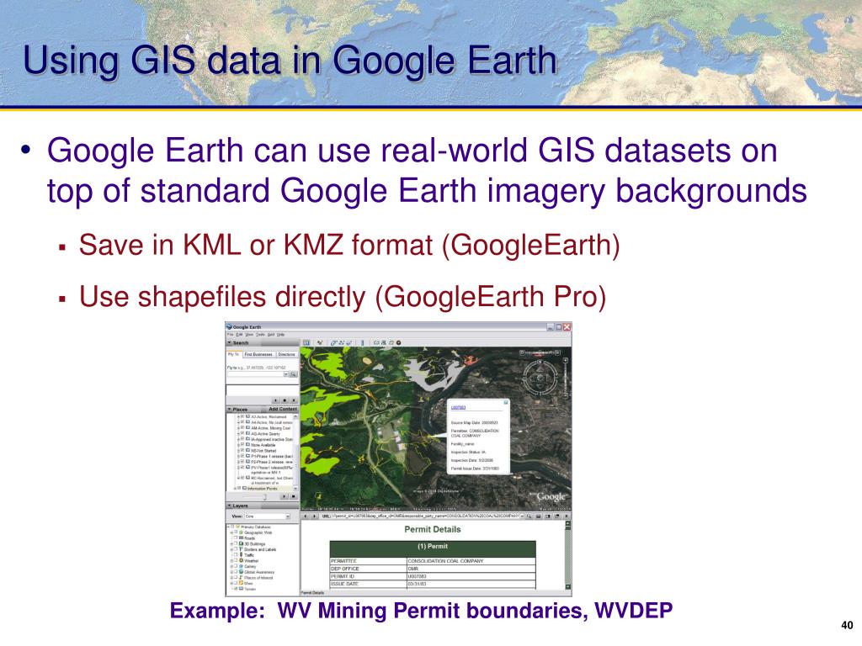Collapse the Search panel triangle
The width and height of the screenshot is (862, 646).
pyautogui.click(x=229, y=342)
